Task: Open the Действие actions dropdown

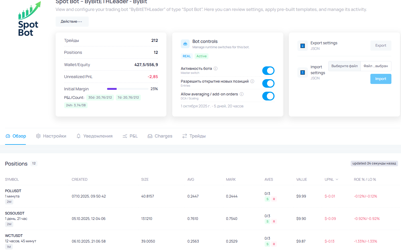Action: [72, 22]
